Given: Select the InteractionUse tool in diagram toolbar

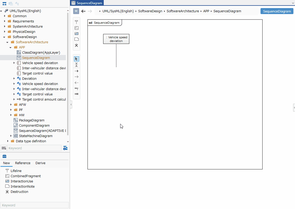Looking at the screenshot, I should [x=76, y=34].
